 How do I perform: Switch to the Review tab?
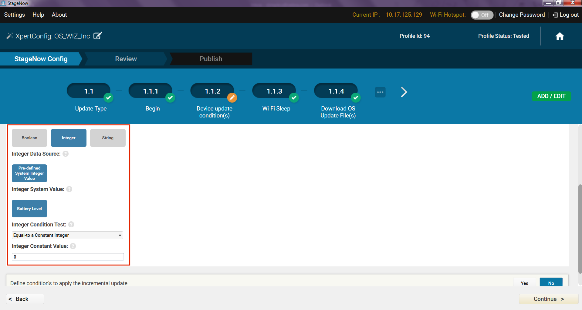pyautogui.click(x=126, y=59)
